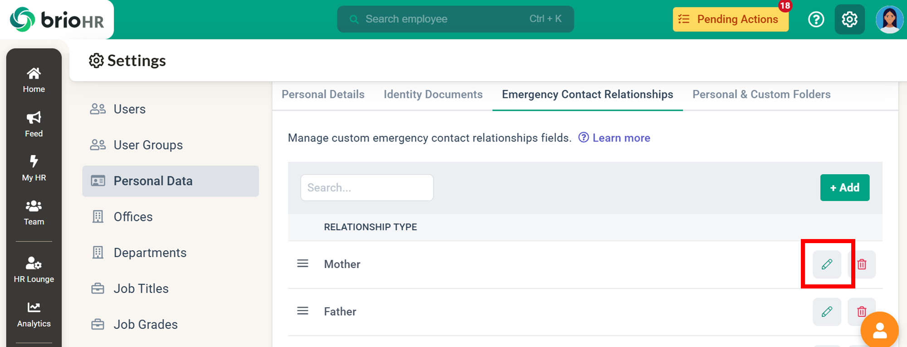Open HR Lounge in sidebar
This screenshot has height=347, width=907.
pos(34,269)
